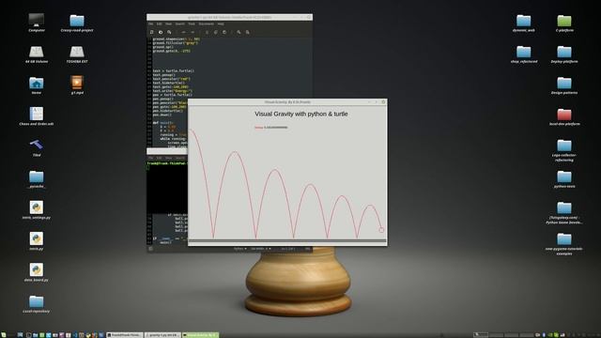This screenshot has width=601, height=338.
Task: Click the Undo arrow in editor toolbar
Action: click(183, 32)
